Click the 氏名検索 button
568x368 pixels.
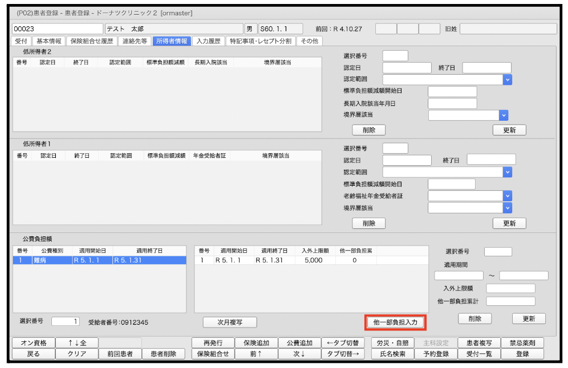point(393,354)
